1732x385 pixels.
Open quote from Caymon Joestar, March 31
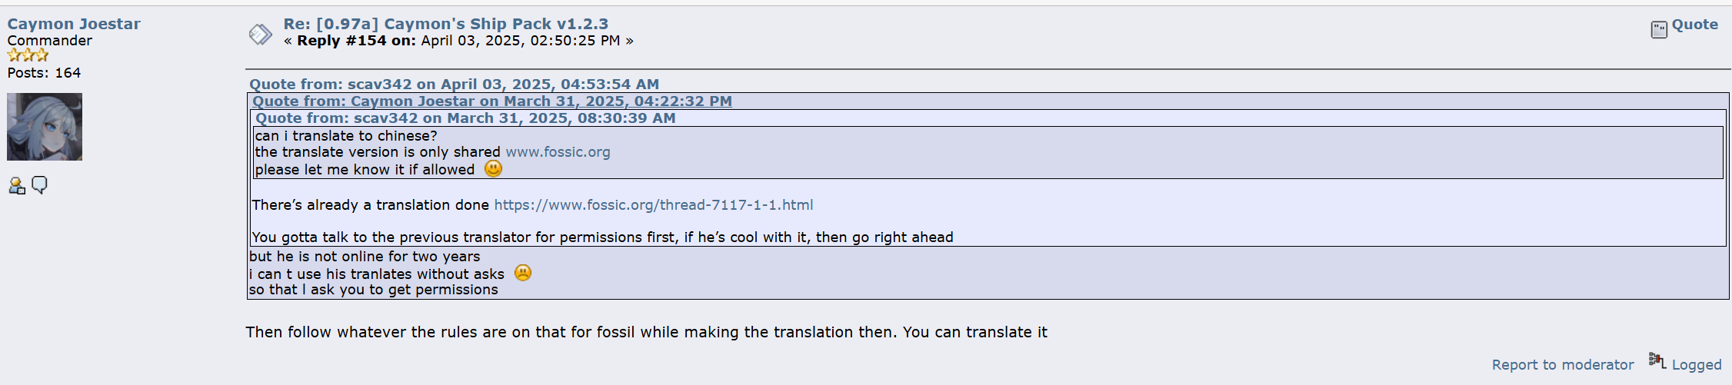[491, 101]
